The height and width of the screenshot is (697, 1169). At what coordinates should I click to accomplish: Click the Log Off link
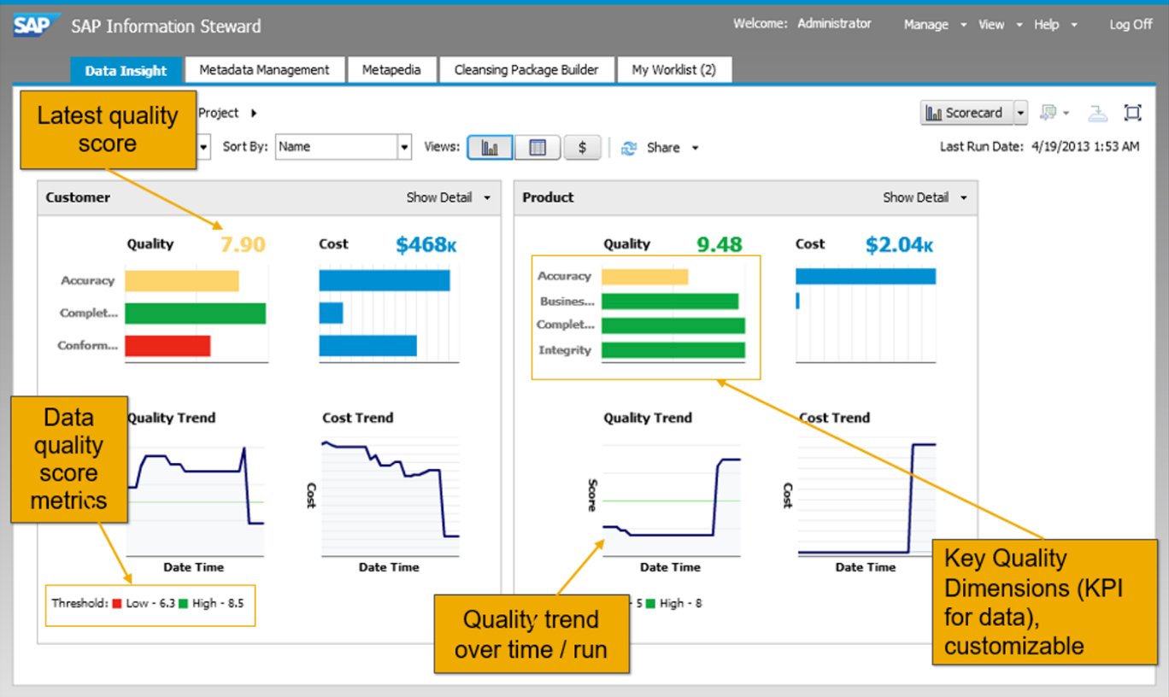coord(1131,25)
